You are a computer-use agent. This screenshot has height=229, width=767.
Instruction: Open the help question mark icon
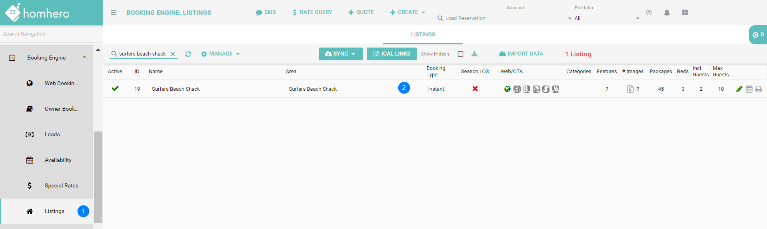(x=649, y=13)
